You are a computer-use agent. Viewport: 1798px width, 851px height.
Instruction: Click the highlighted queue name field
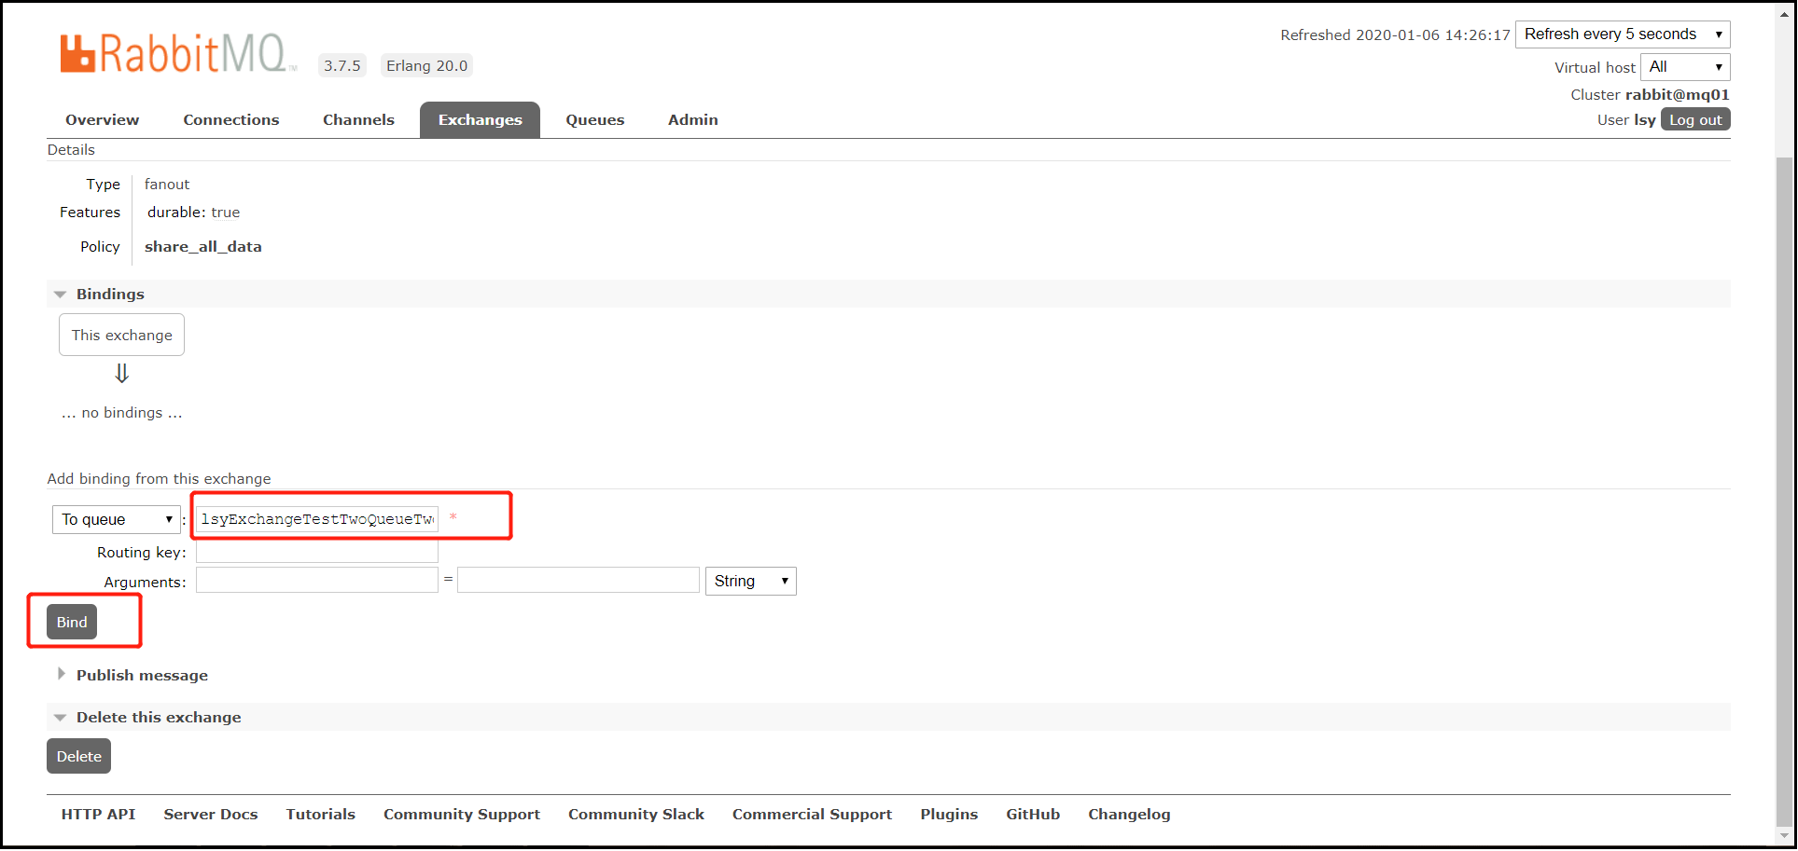coord(316,519)
